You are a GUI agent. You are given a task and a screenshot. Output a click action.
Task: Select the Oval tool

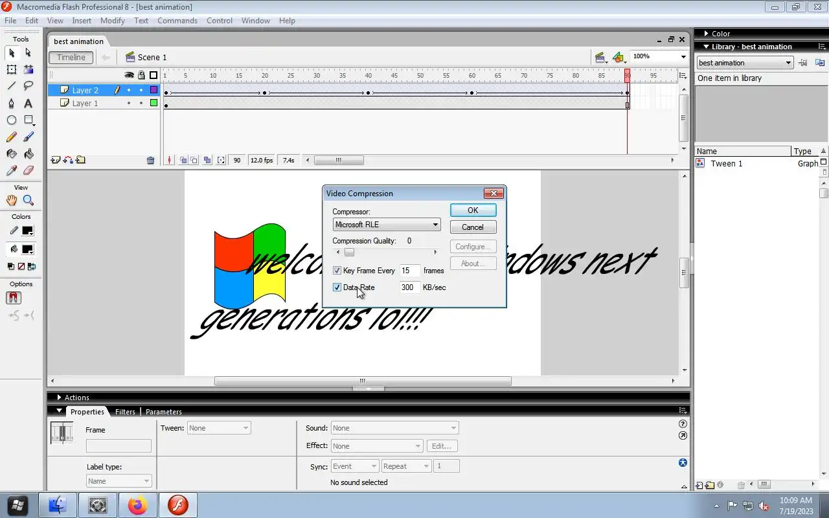click(12, 120)
